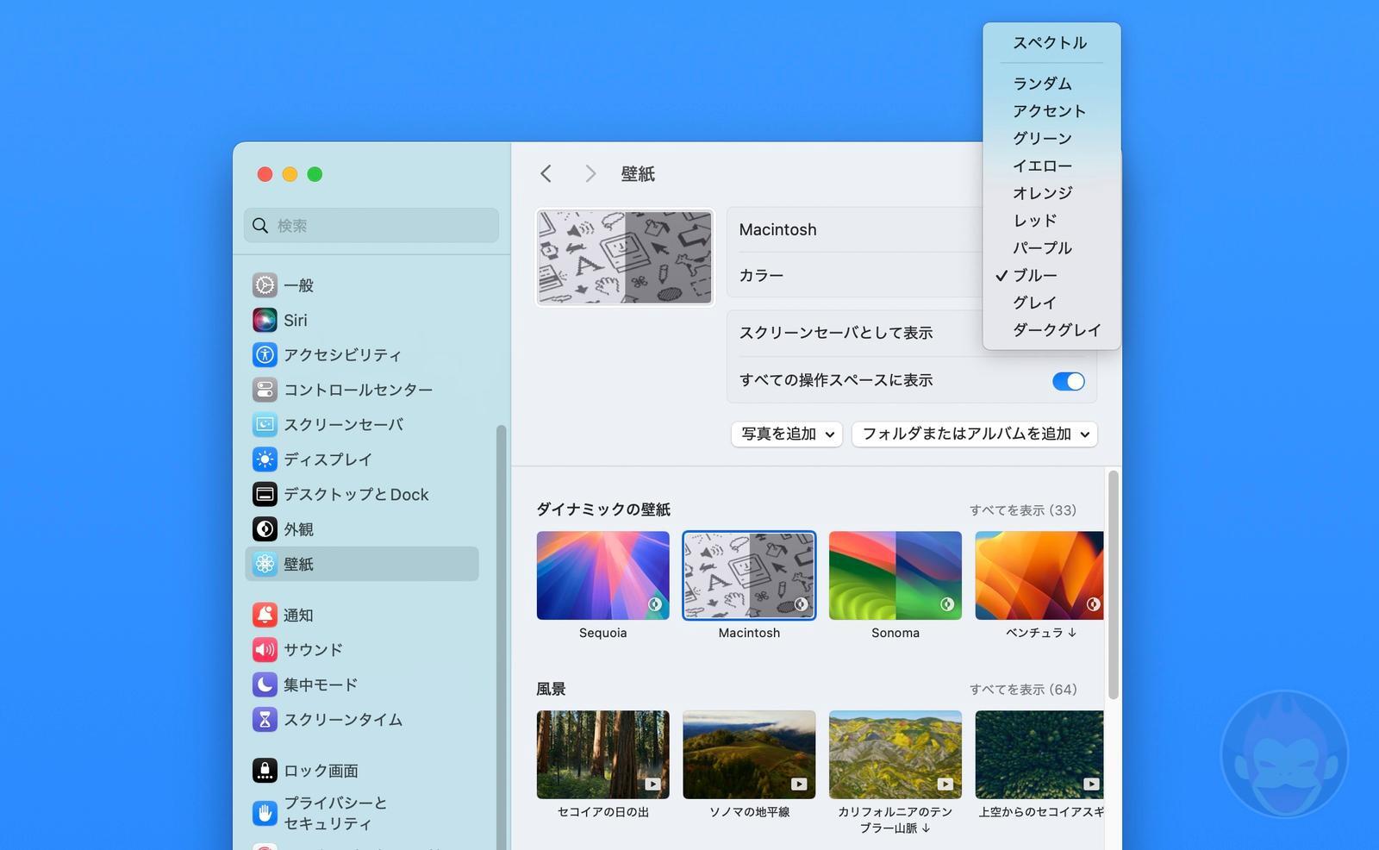Choose グリーン from color menu
Image resolution: width=1379 pixels, height=850 pixels.
click(1051, 138)
